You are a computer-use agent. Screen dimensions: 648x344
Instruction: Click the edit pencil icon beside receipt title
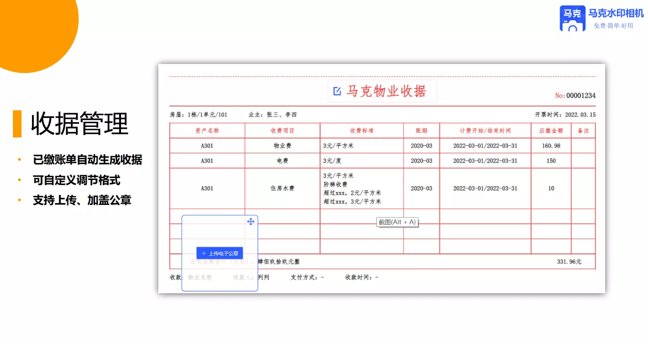337,91
